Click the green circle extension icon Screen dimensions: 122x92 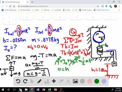[x=111, y=6]
